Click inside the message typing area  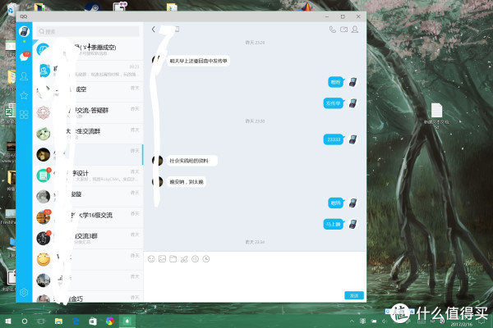click(255, 278)
